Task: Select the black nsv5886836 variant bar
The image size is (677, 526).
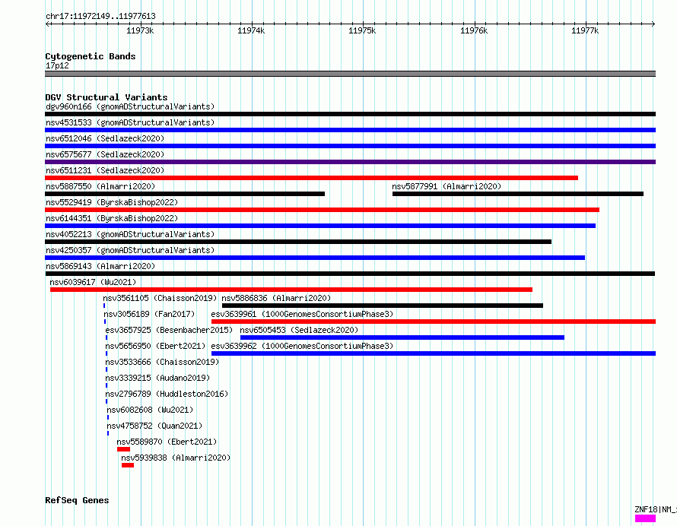Action: coord(383,306)
